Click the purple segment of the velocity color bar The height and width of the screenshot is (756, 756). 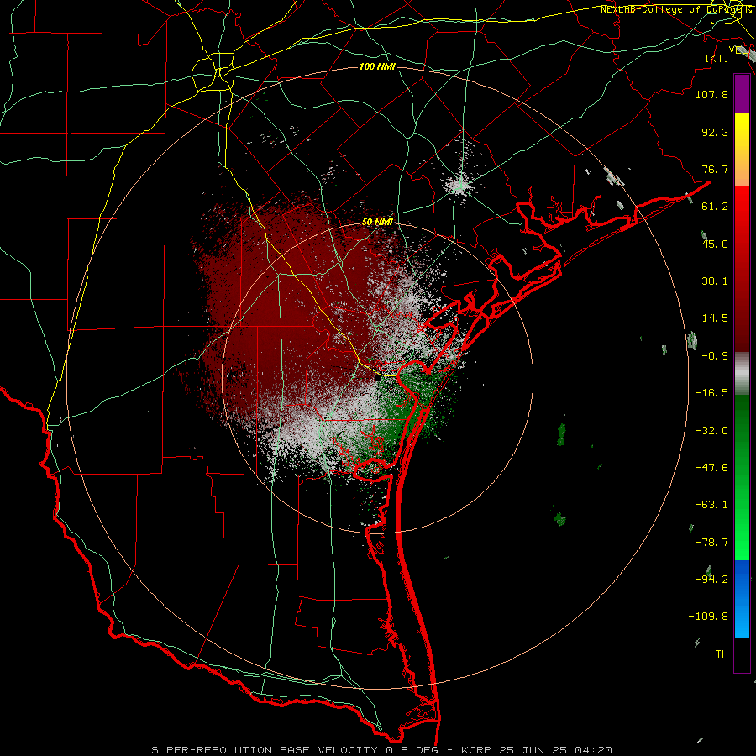[742, 93]
